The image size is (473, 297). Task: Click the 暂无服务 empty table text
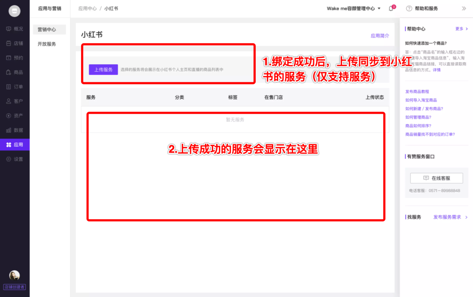[235, 119]
